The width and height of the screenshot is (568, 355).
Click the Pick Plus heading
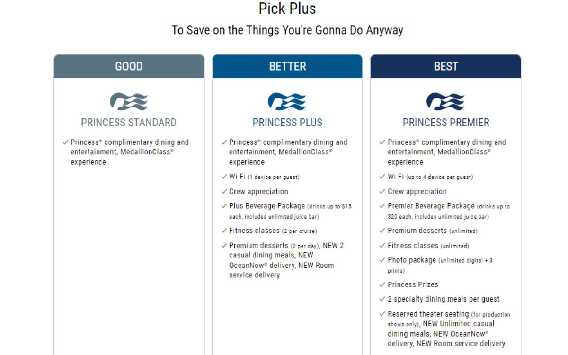tap(287, 9)
